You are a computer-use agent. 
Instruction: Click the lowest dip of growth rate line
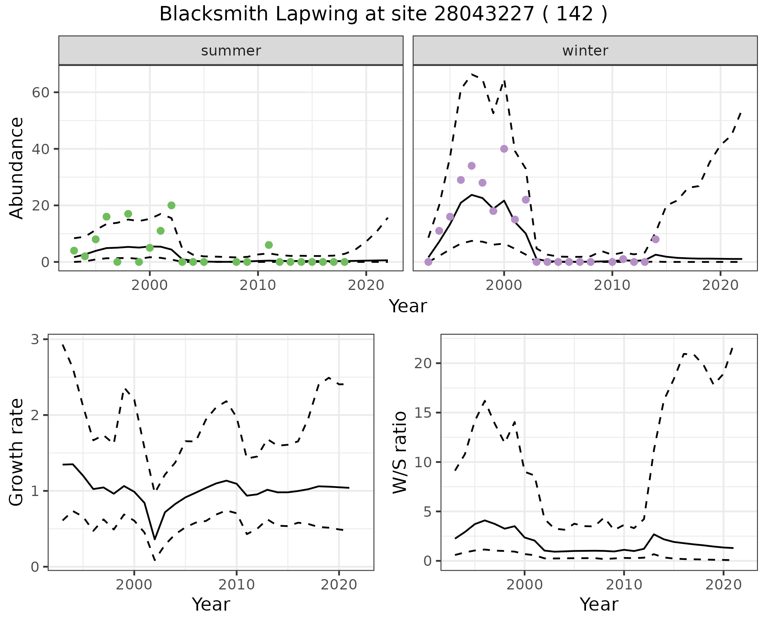[x=155, y=539]
